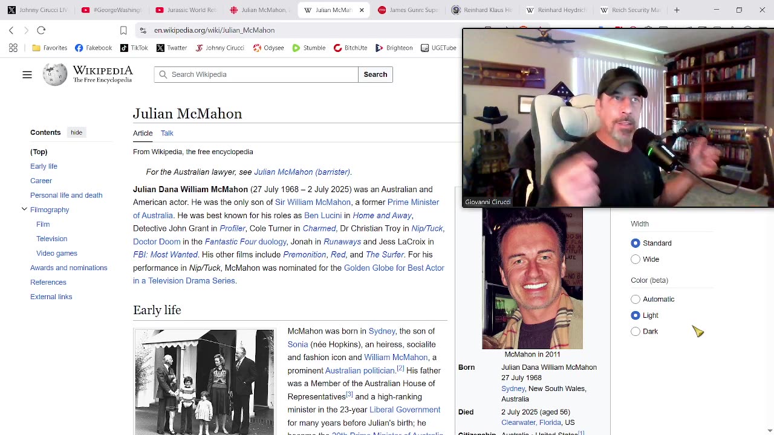This screenshot has width=774, height=435.
Task: Open the McMahon 2011 infobox portrait
Action: point(532,279)
